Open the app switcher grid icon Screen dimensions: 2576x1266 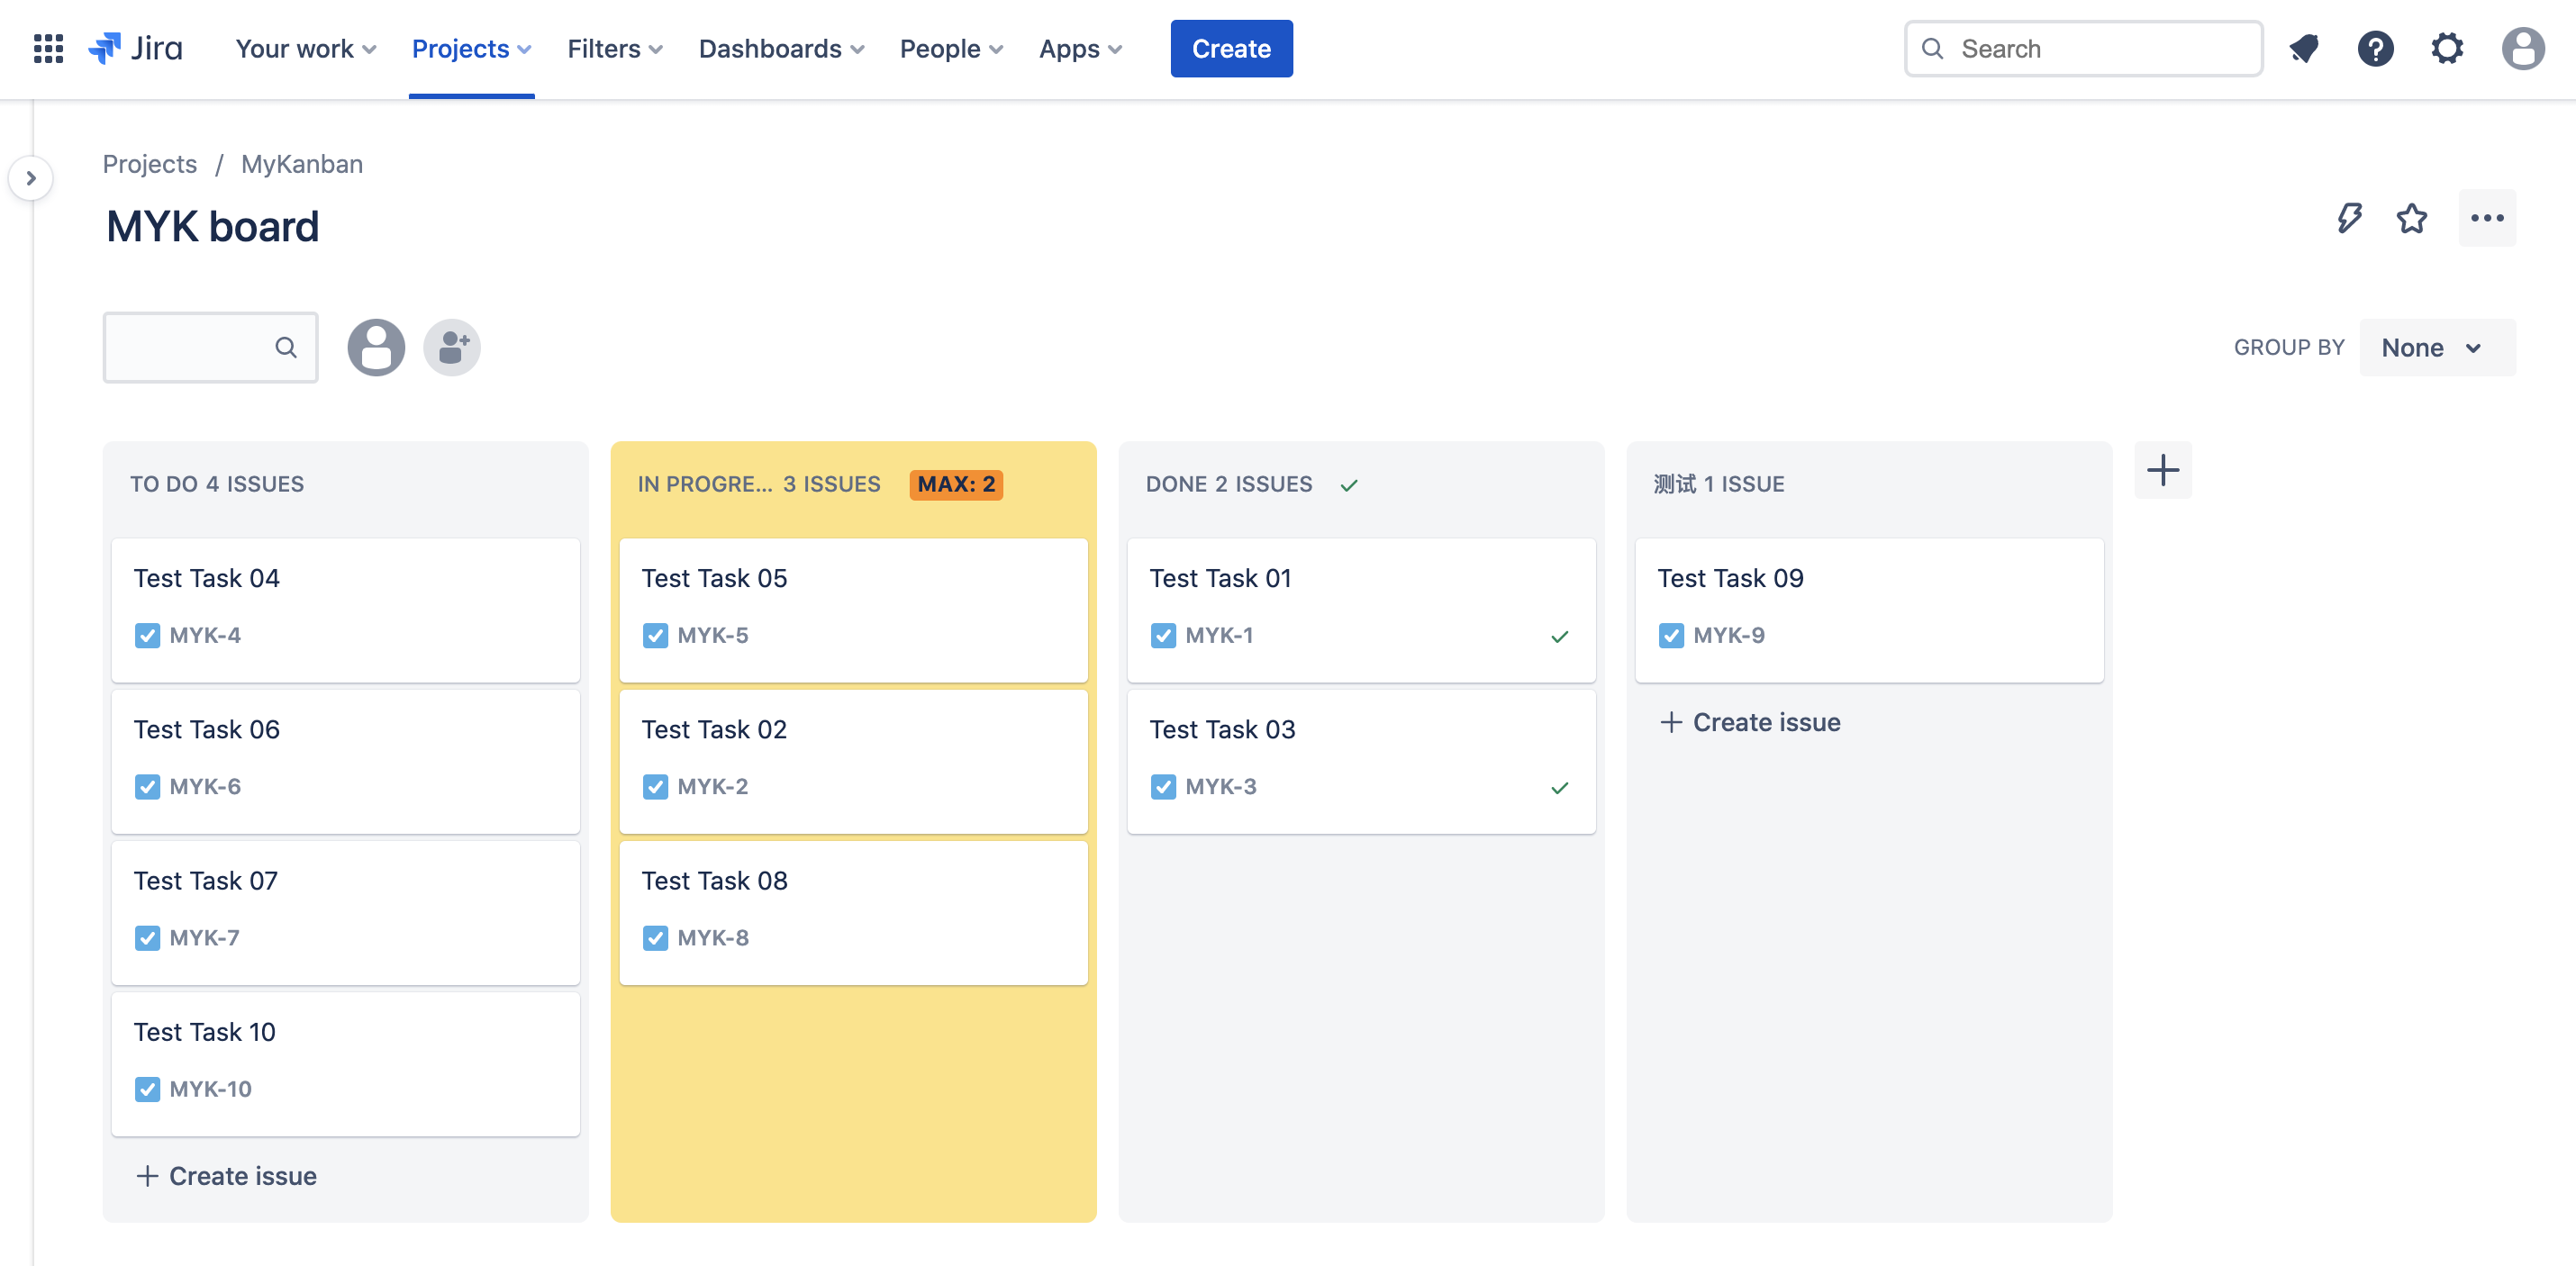(48, 48)
